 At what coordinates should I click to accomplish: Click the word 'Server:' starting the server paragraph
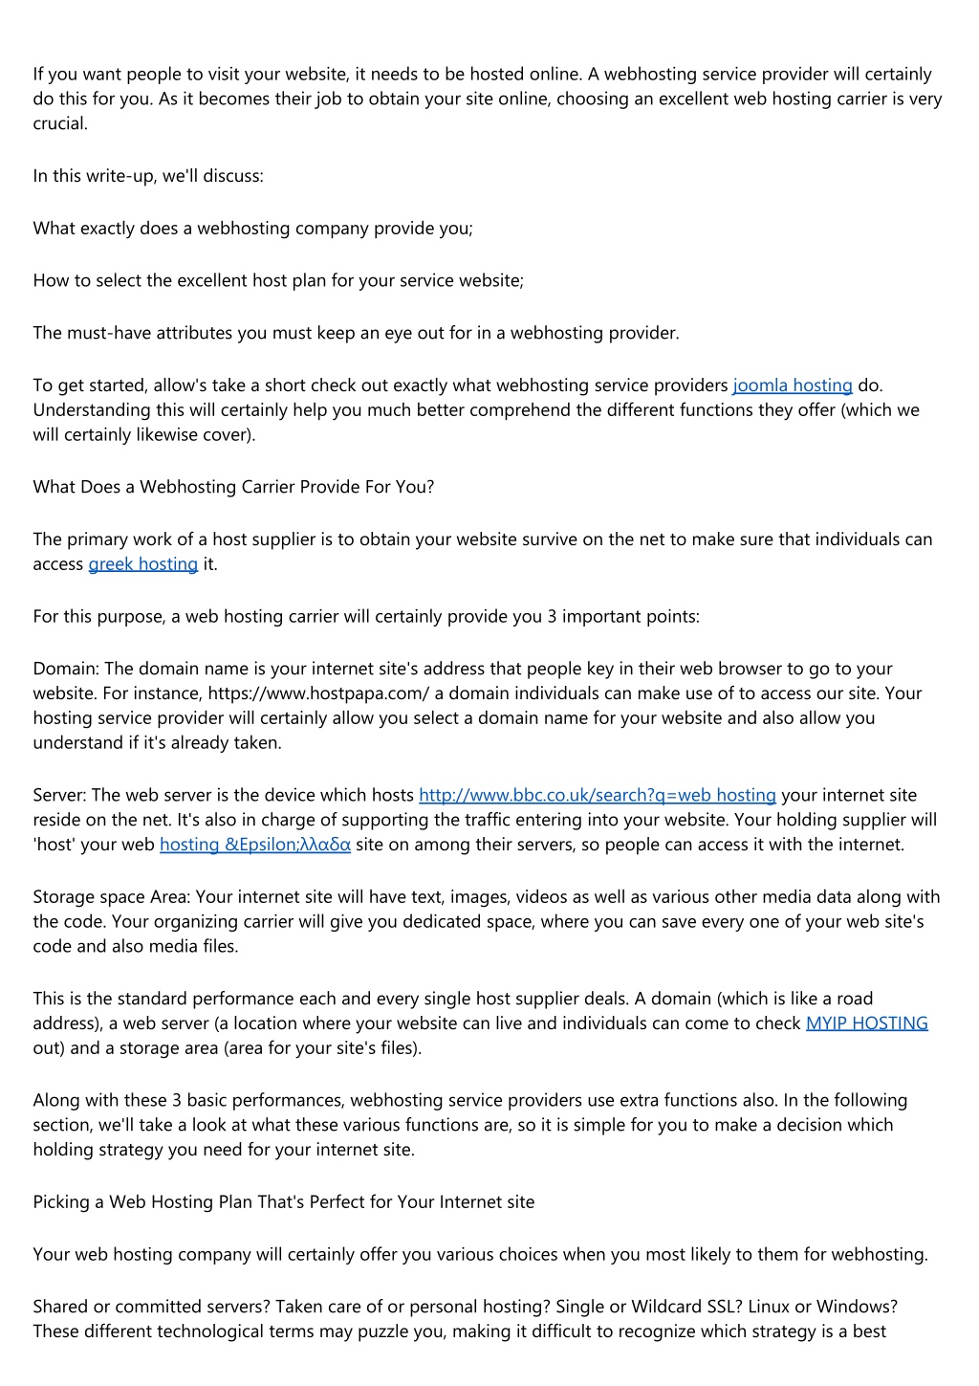coord(60,795)
